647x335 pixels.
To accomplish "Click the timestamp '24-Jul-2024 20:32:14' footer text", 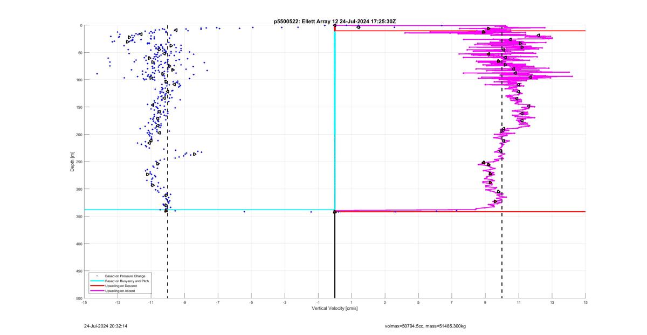I will point(106,326).
